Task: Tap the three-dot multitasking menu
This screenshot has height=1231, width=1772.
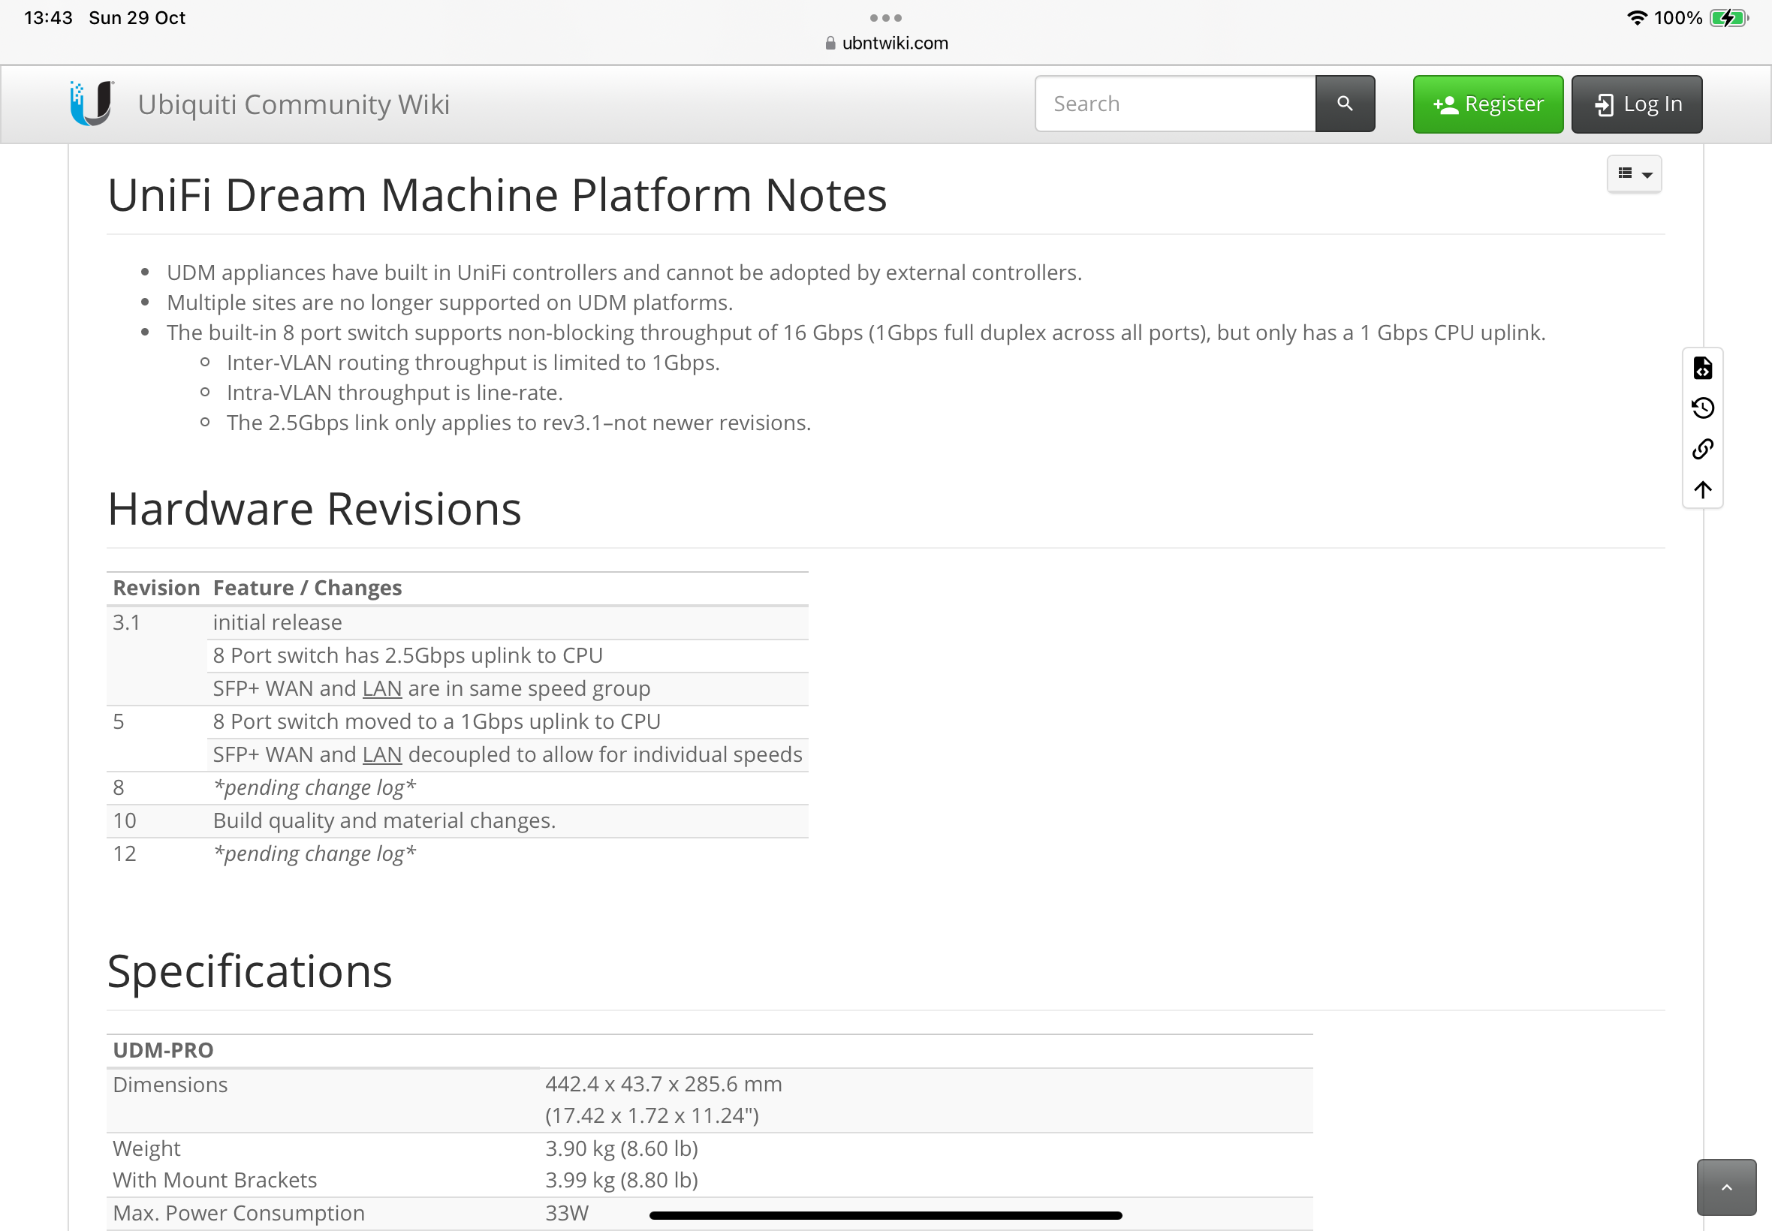Action: 884,18
